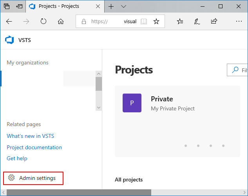Image resolution: width=248 pixels, height=196 pixels.
Task: Click the horizontal scrollbar right arrow
Action: [x=244, y=192]
